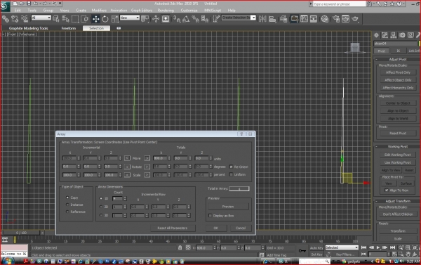Open the Modifiers menu
The width and height of the screenshot is (421, 265).
coord(99,11)
